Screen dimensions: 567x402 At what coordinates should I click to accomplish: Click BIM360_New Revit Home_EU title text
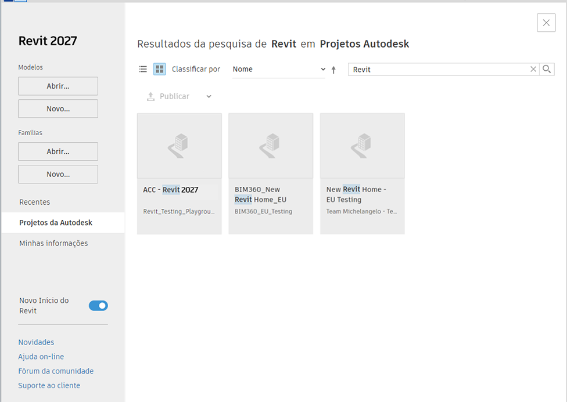tap(260, 194)
